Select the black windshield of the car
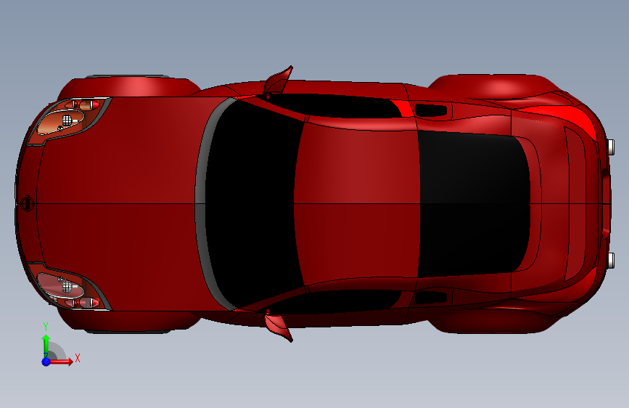The width and height of the screenshot is (629, 408). coord(252,203)
